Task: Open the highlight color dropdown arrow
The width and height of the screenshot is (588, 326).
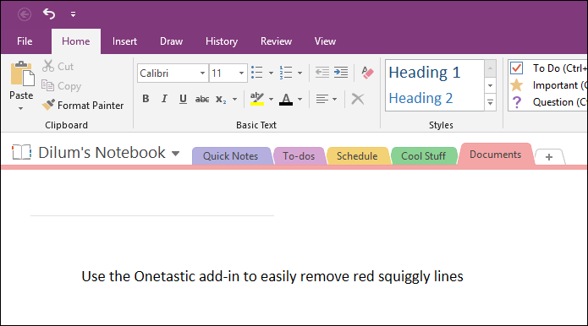Action: click(x=271, y=99)
